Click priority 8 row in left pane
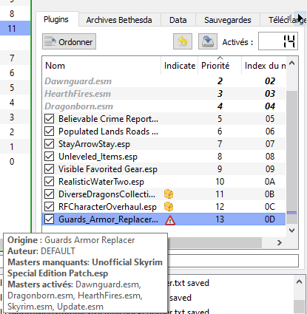Viewport: 307px width, 314px height. pos(15,14)
